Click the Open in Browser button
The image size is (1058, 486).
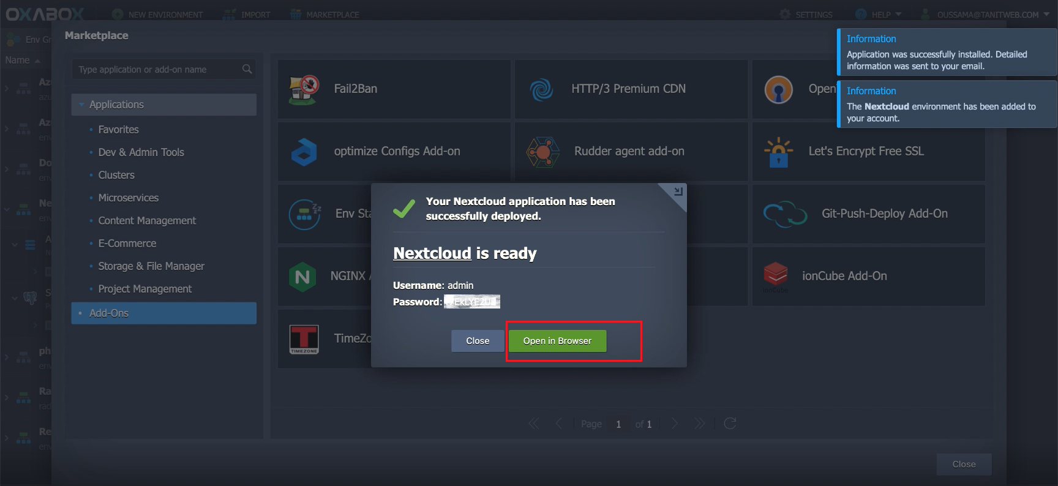[x=557, y=341]
